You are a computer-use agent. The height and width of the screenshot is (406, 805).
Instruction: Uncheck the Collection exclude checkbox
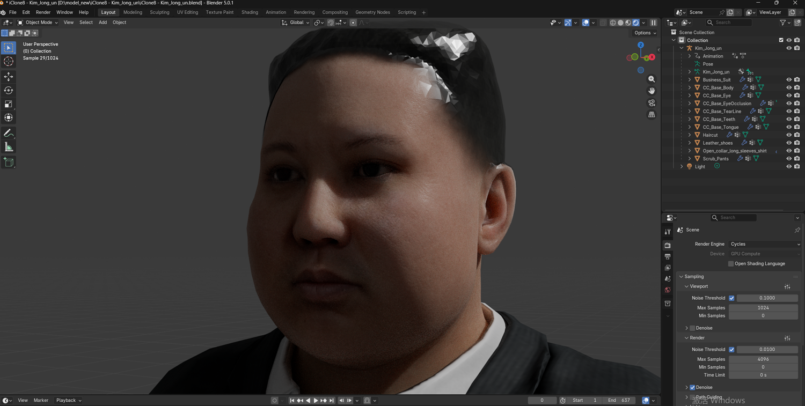(x=781, y=40)
